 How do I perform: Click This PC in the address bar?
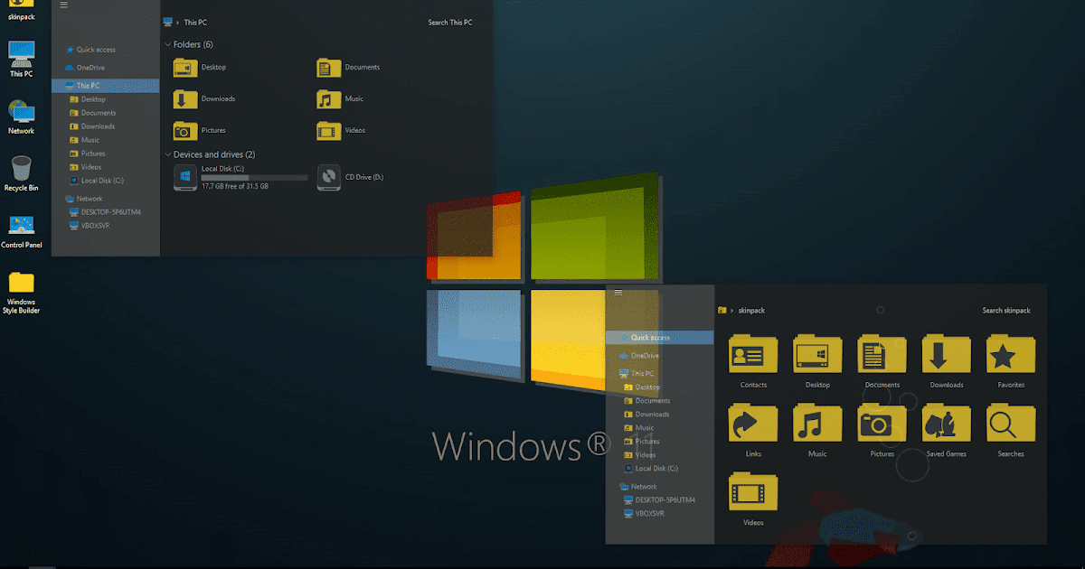click(x=195, y=23)
